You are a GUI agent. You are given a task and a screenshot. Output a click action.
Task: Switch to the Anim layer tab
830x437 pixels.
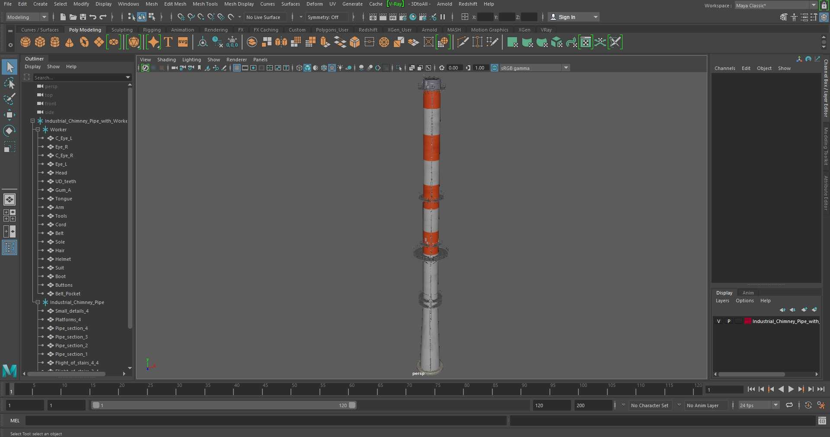pyautogui.click(x=748, y=293)
